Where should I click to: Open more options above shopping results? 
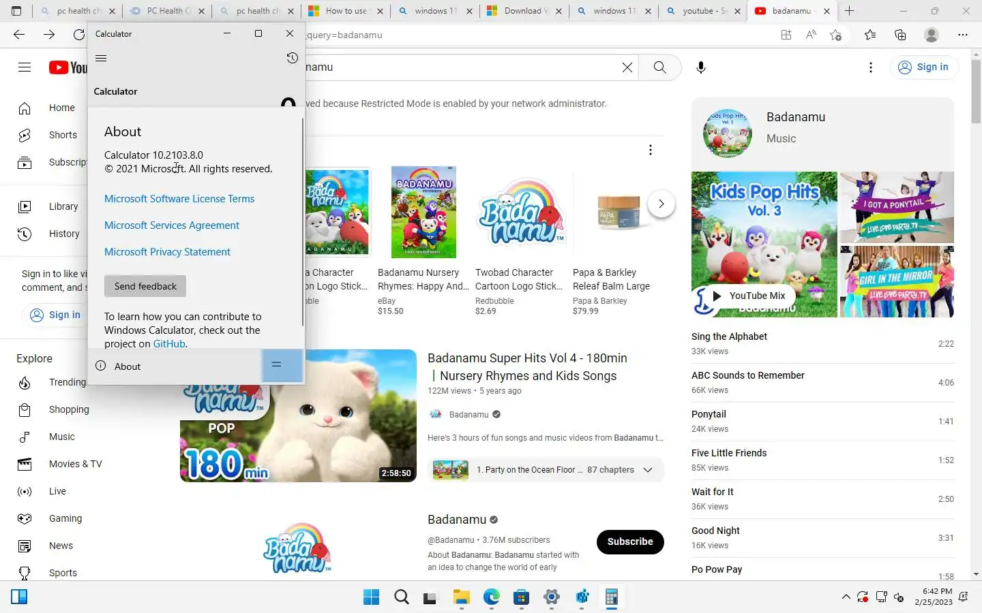click(651, 150)
